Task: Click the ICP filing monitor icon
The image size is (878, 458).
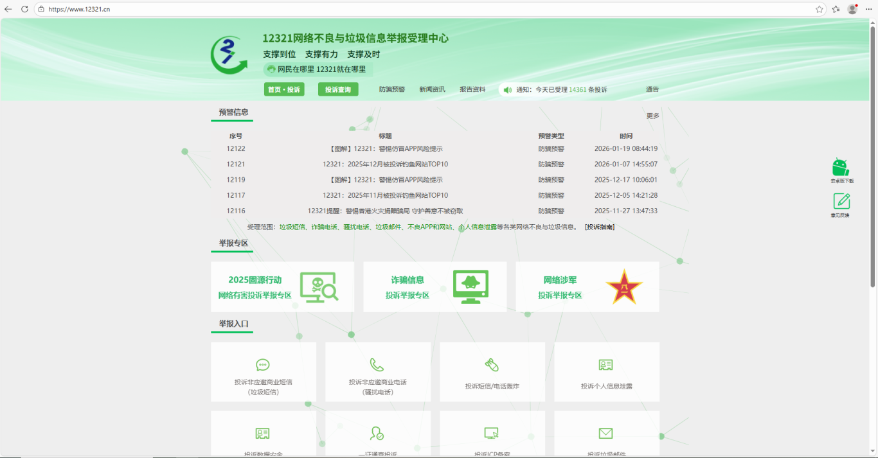Action: (492, 434)
